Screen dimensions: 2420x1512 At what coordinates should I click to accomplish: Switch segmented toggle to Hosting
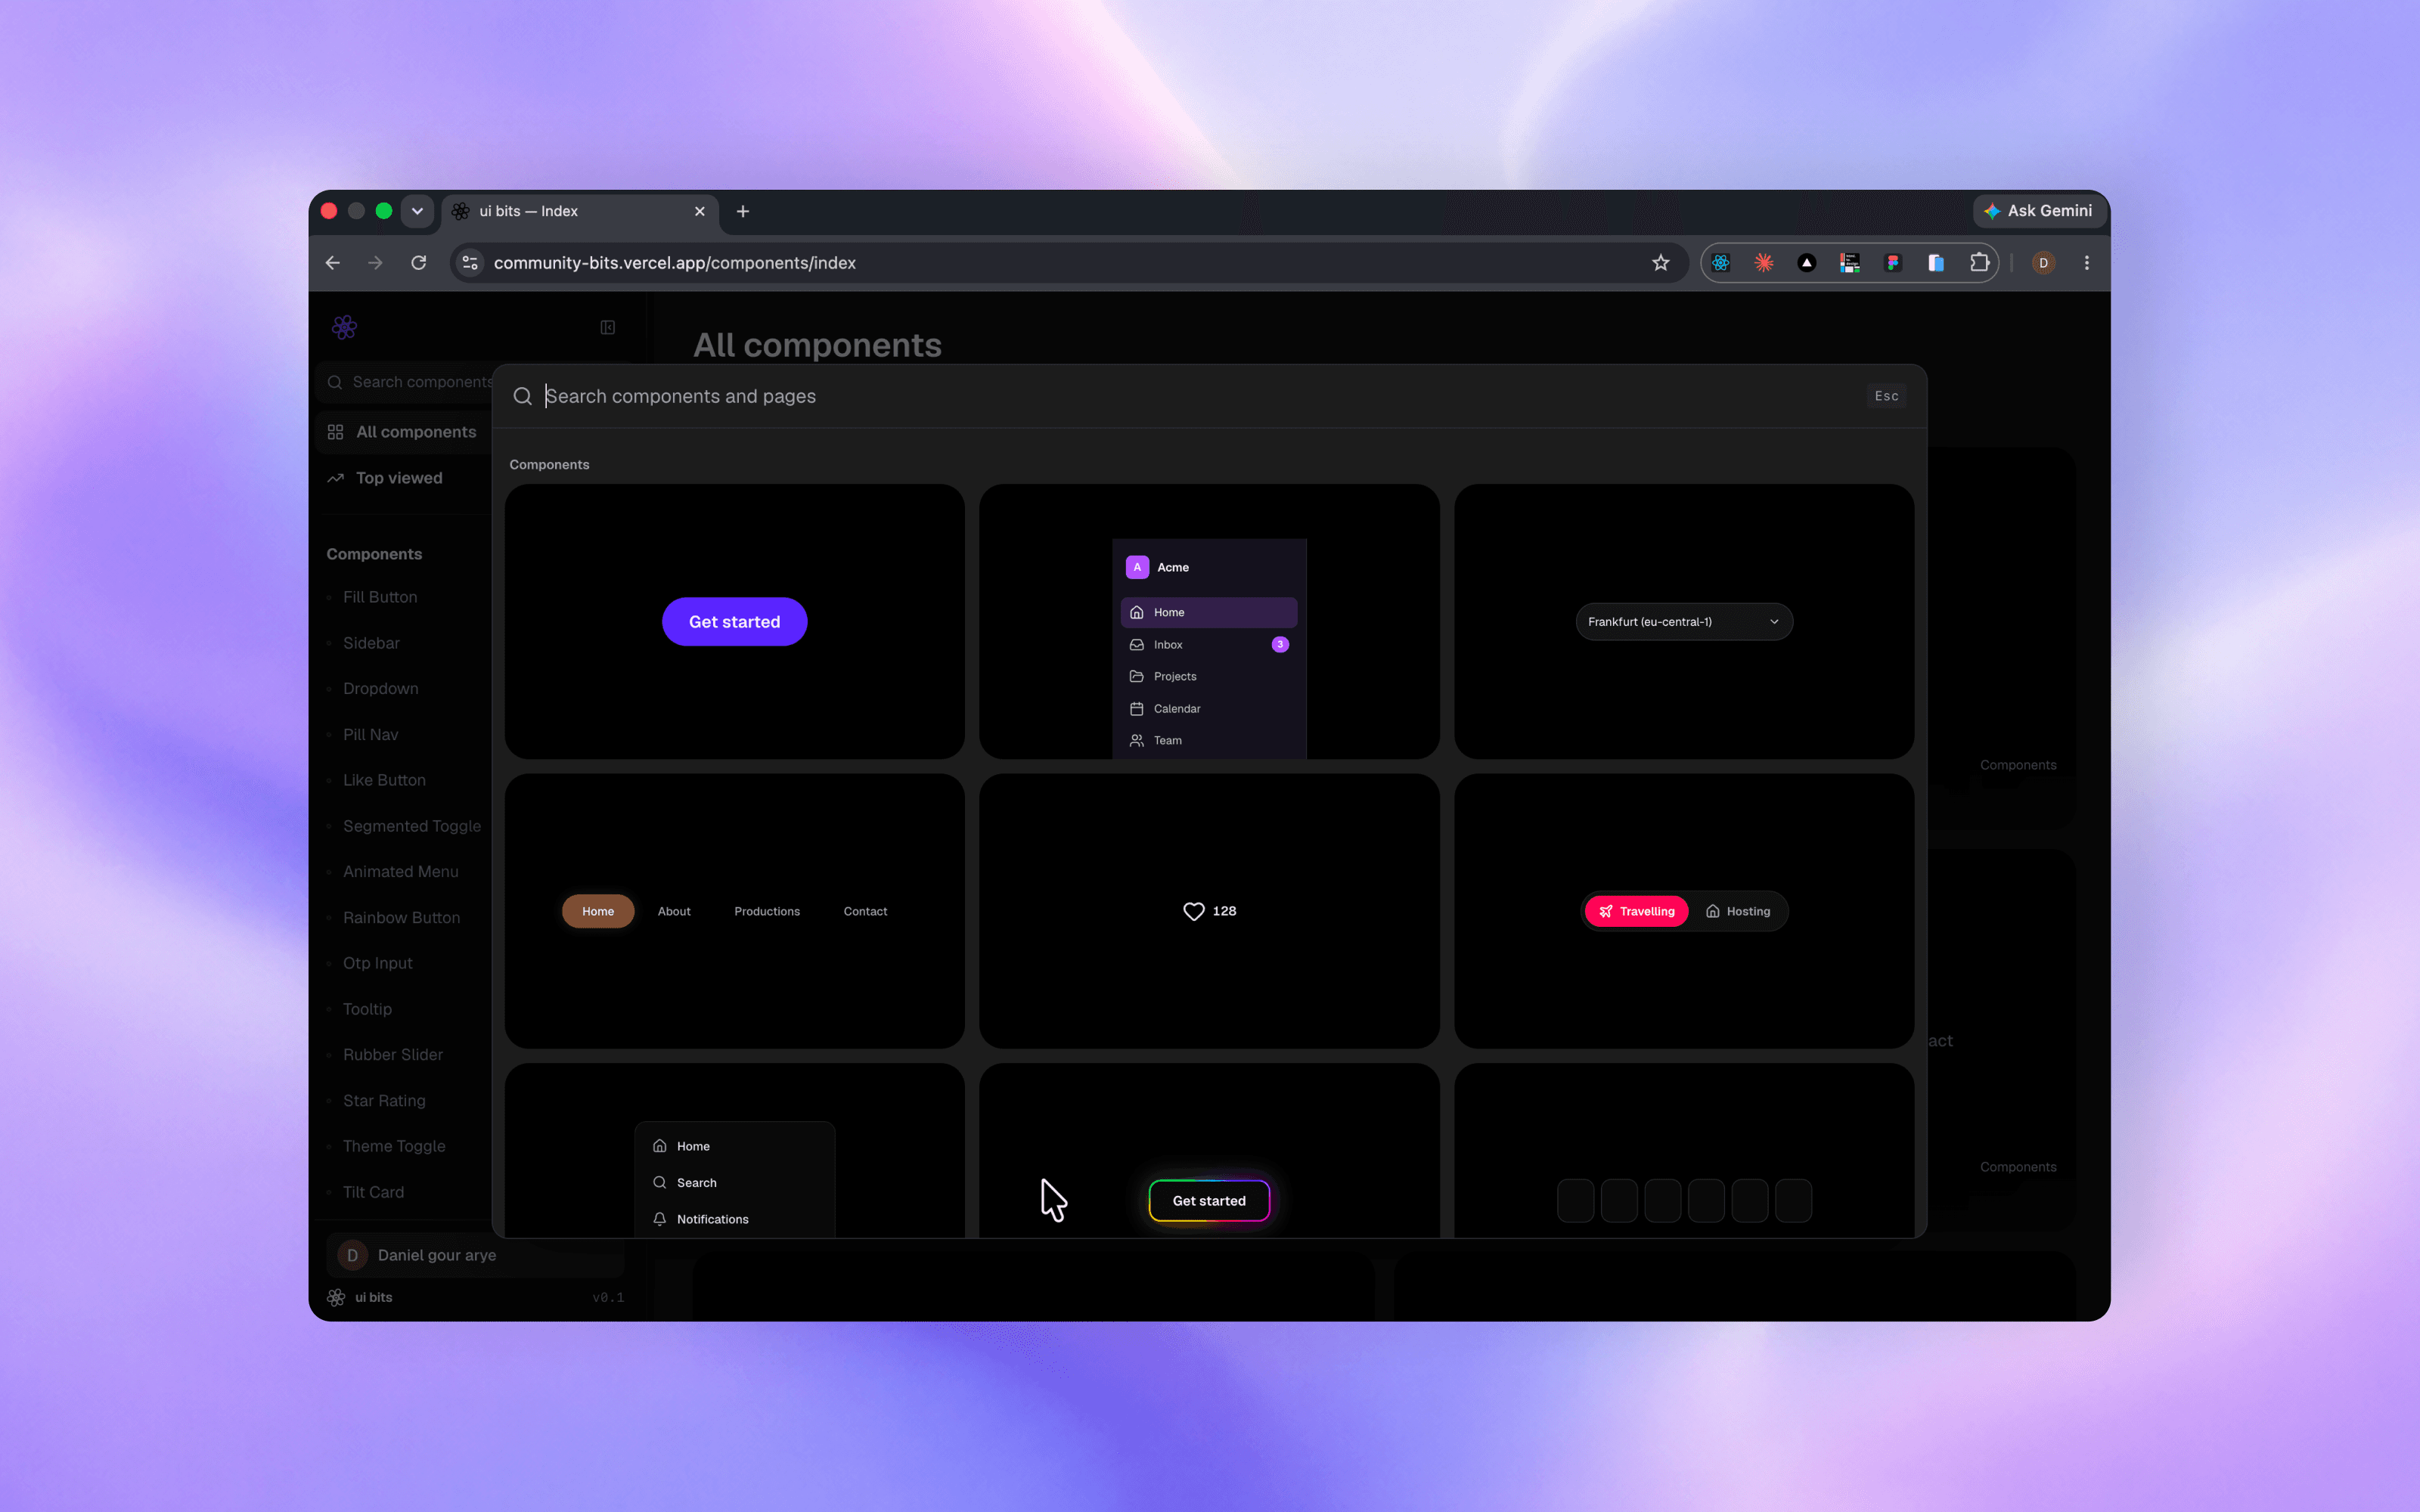point(1738,911)
